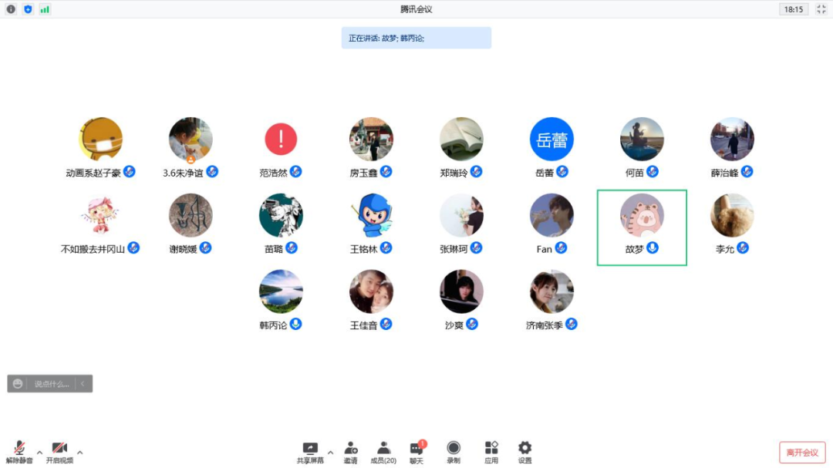Click the 说点什么 chat input box
Image resolution: width=833 pixels, height=468 pixels.
(51, 383)
